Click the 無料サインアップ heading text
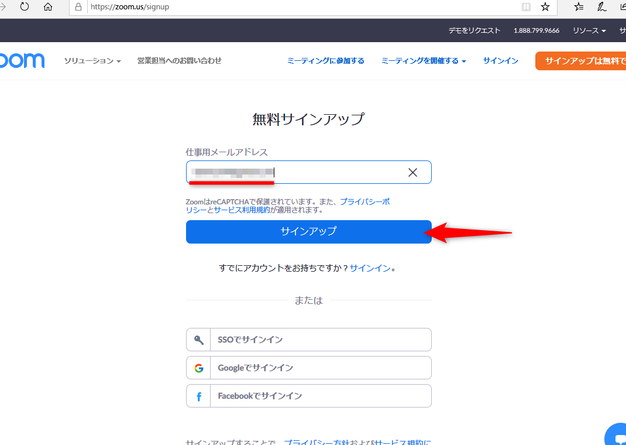Viewport: 626px width, 445px height. (x=308, y=119)
